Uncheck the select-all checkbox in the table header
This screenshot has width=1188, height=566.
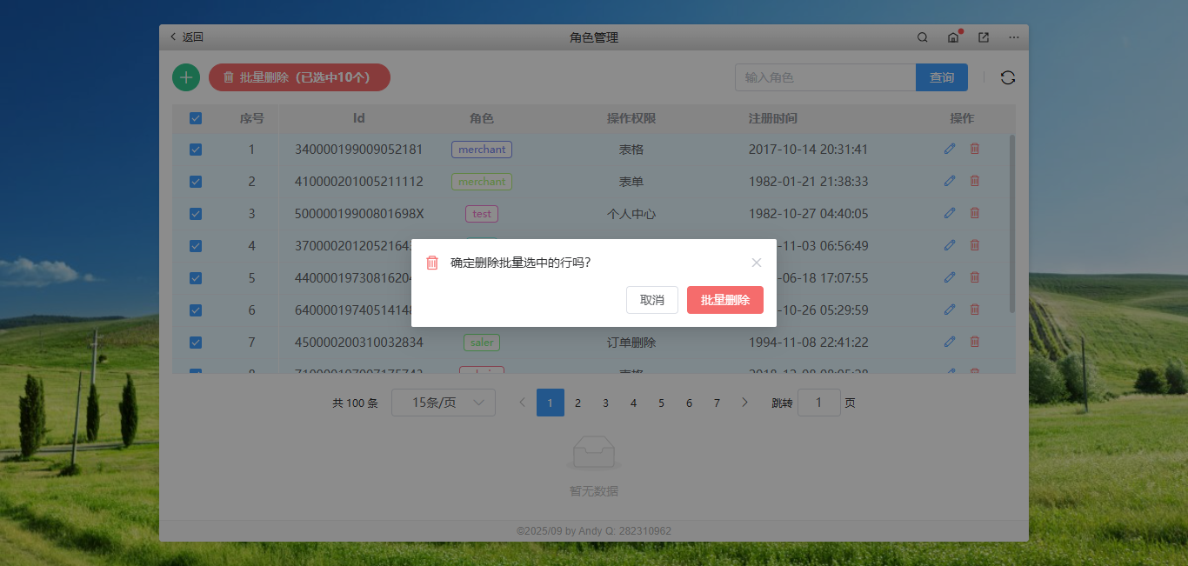click(x=195, y=117)
